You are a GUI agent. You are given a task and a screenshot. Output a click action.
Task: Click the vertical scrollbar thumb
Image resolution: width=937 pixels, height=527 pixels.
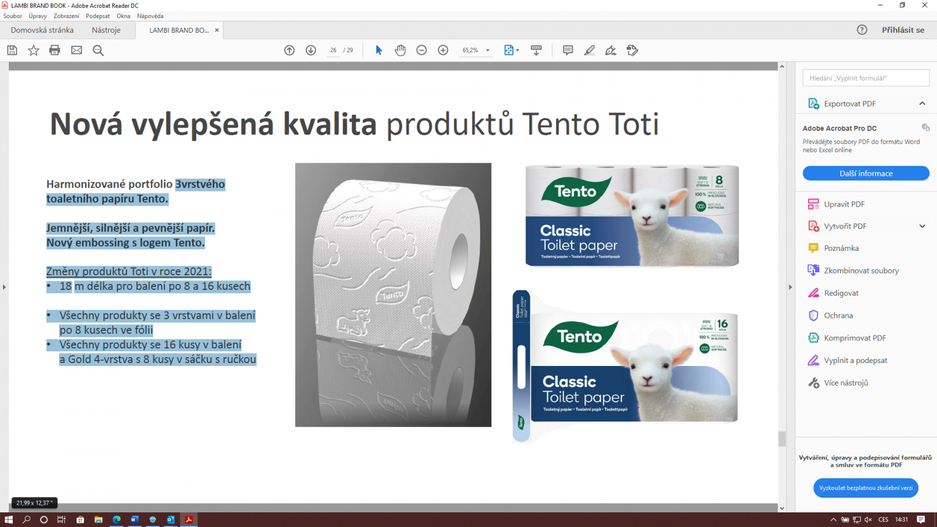pos(782,439)
